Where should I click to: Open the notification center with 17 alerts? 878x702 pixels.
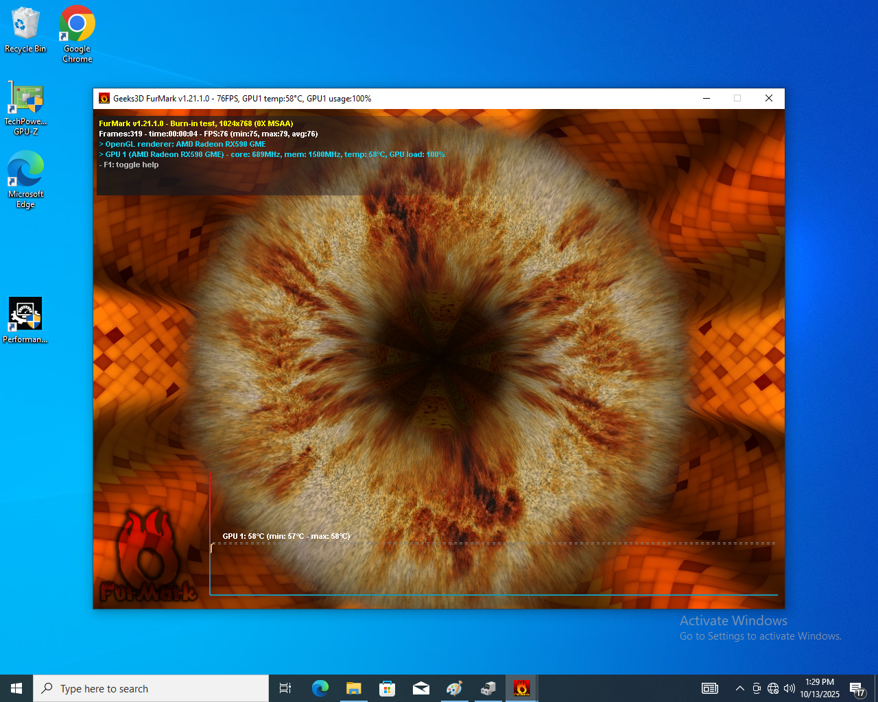857,688
